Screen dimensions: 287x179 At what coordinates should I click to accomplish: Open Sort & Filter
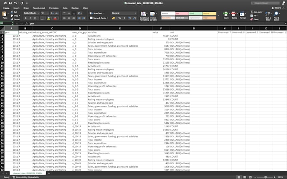pos(268,16)
